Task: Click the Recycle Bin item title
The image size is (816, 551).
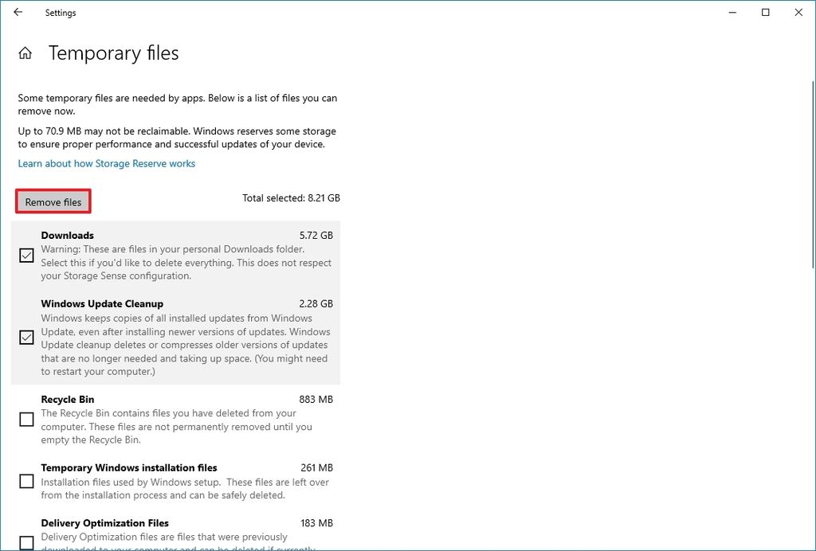Action: pyautogui.click(x=68, y=400)
